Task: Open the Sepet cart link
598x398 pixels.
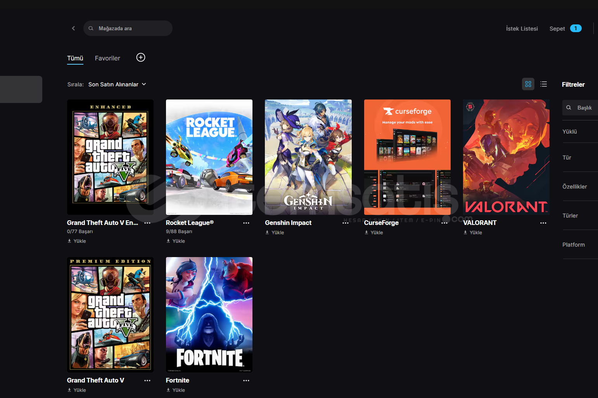Action: tap(557, 29)
